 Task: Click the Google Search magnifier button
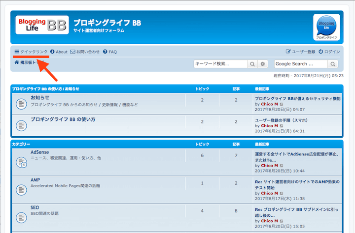tap(333, 64)
